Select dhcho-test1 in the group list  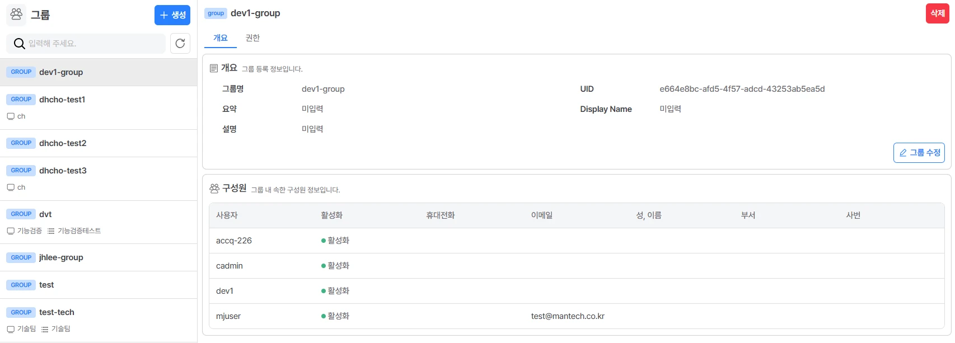99,107
